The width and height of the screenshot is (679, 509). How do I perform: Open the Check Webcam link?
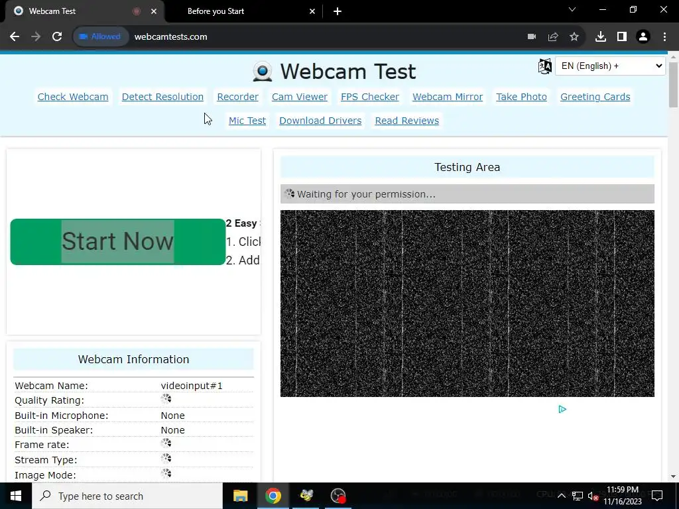[x=73, y=97]
